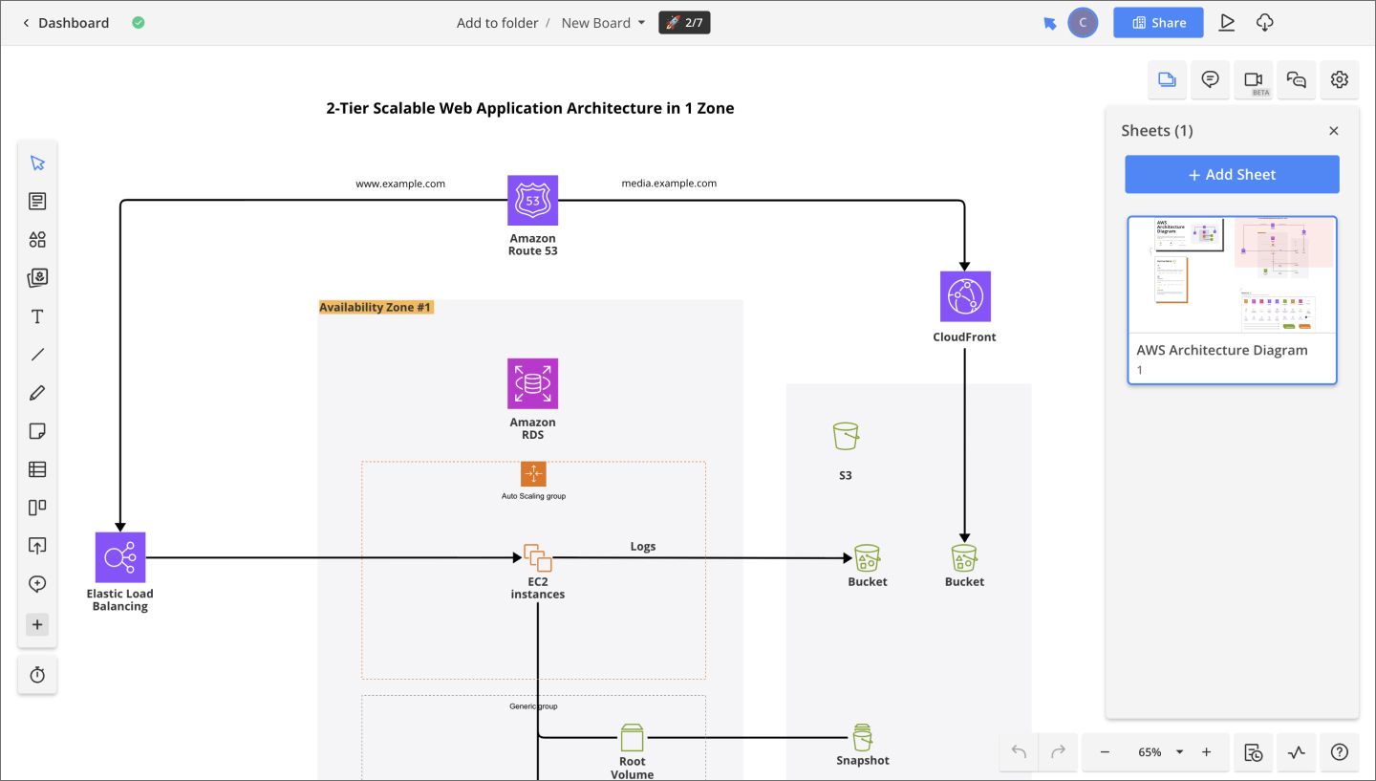Click the media.example.com label
The image size is (1376, 781).
669,184
